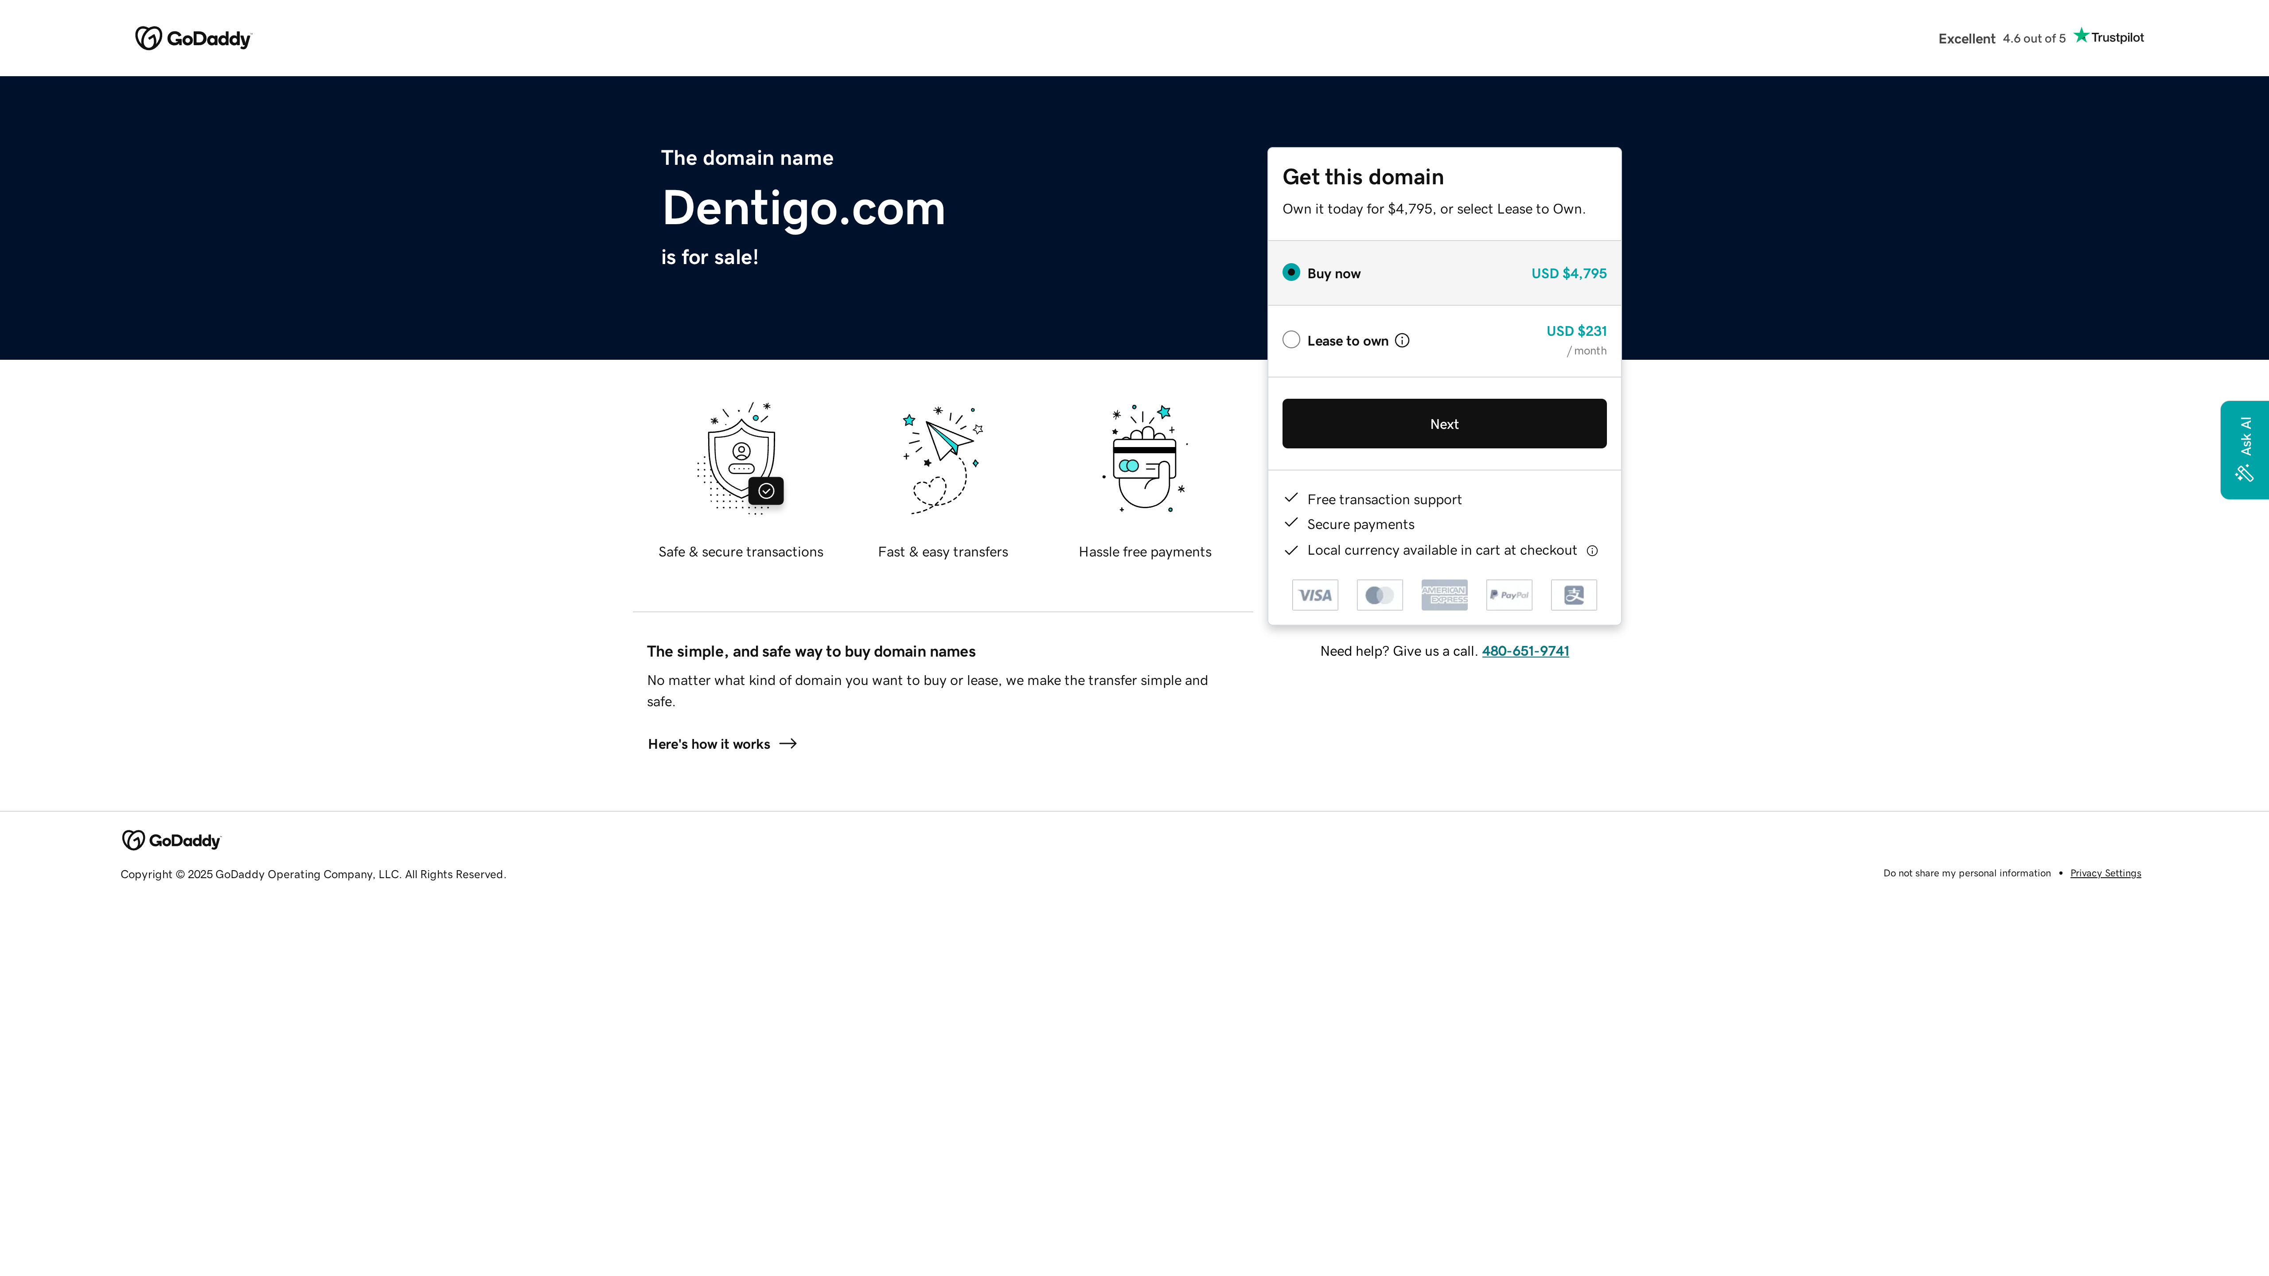Open the Privacy Settings link
Image resolution: width=2269 pixels, height=1276 pixels.
tap(2105, 873)
